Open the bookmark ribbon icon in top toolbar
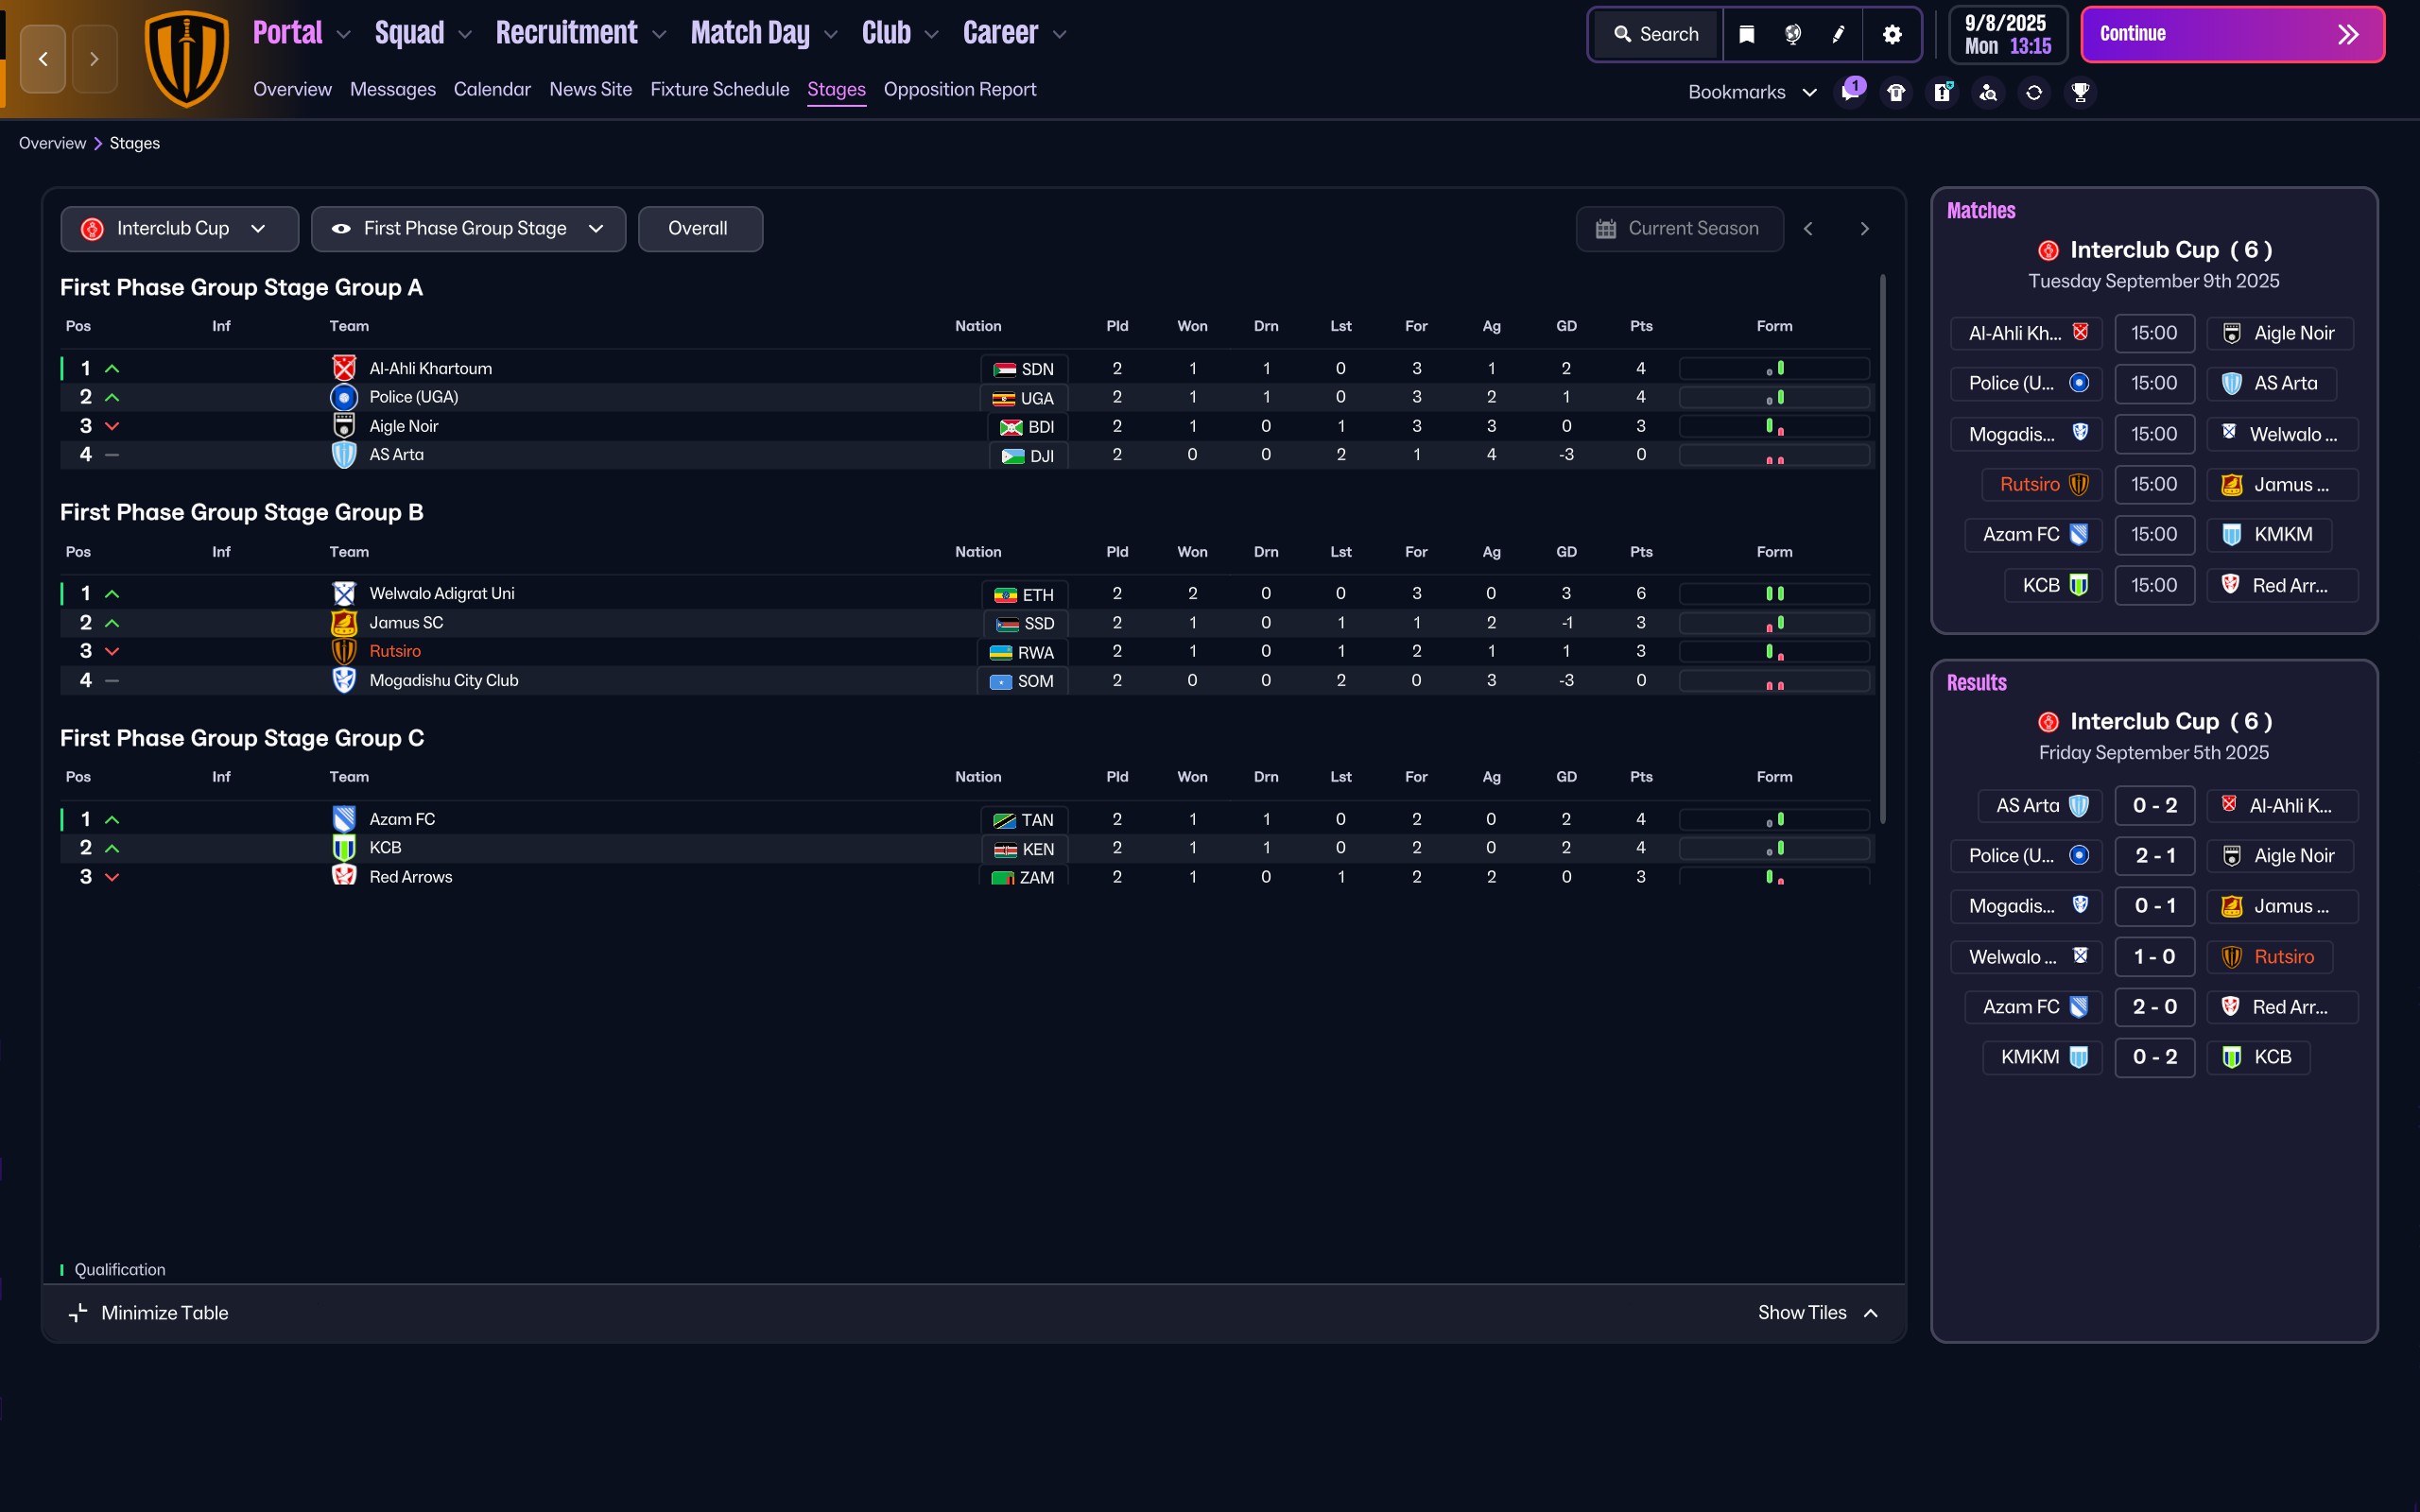 coord(1746,34)
